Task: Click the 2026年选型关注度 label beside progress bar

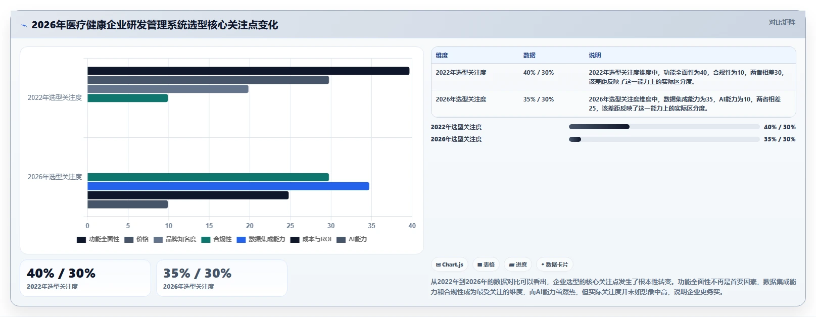Action: [456, 139]
